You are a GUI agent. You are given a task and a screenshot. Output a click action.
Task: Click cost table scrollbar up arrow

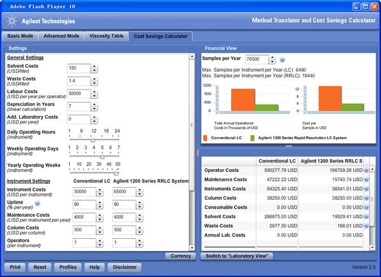click(x=372, y=169)
